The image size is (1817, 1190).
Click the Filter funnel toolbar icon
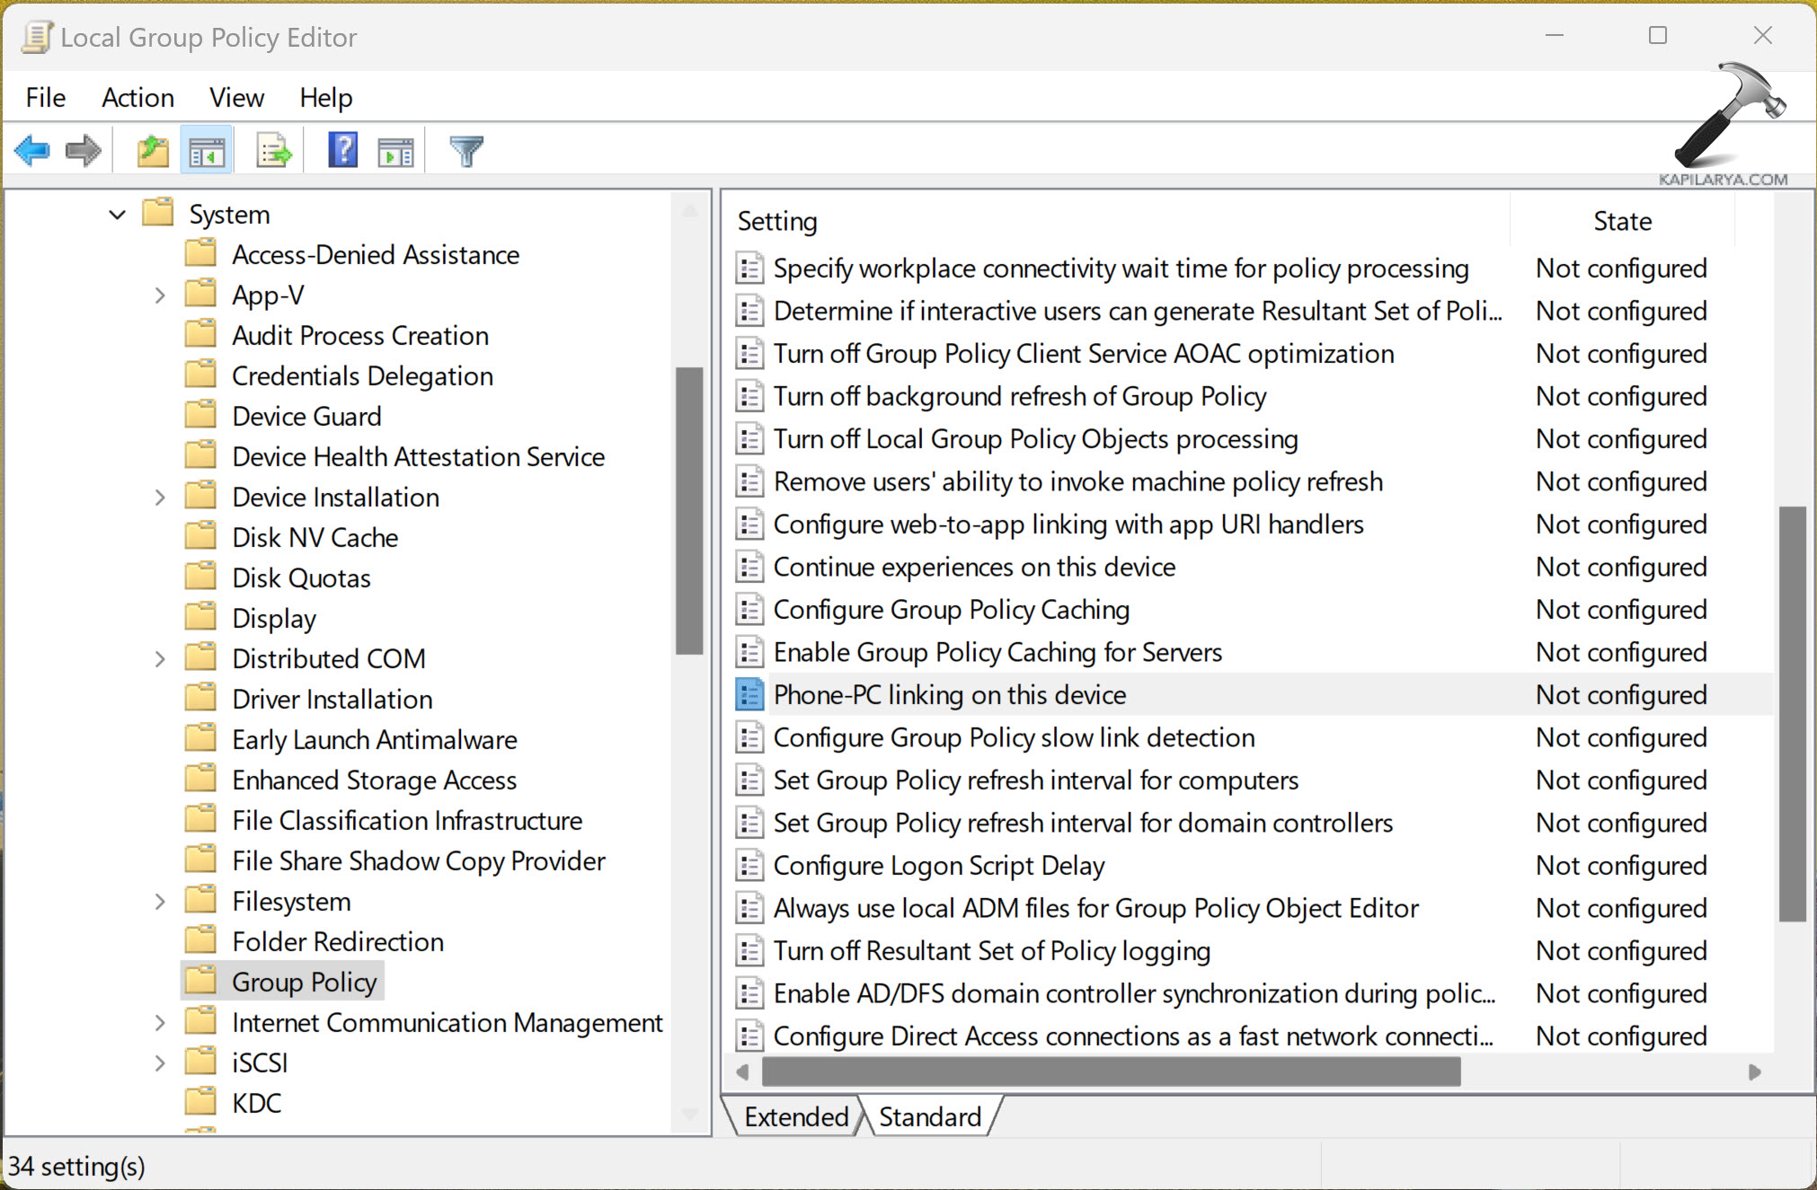click(466, 151)
